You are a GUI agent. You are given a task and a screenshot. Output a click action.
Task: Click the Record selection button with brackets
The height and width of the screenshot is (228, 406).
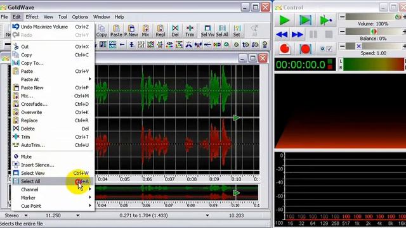click(305, 49)
